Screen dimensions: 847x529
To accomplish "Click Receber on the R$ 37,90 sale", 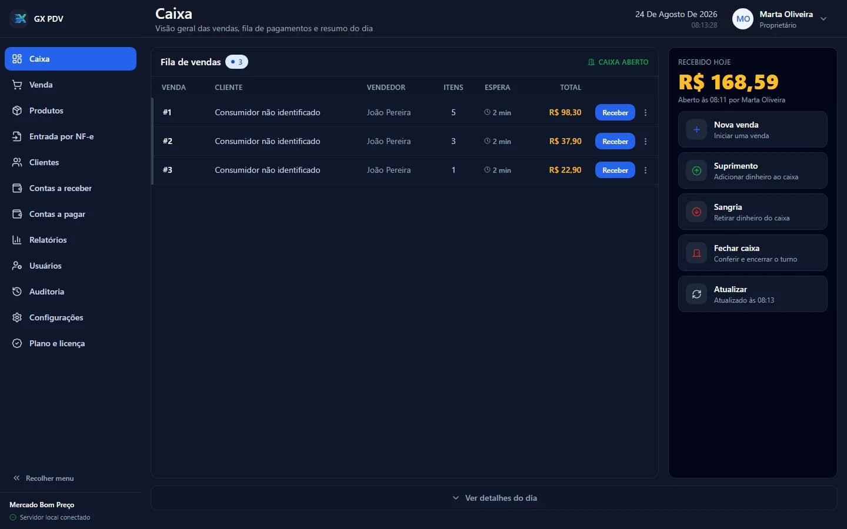I will click(x=615, y=141).
